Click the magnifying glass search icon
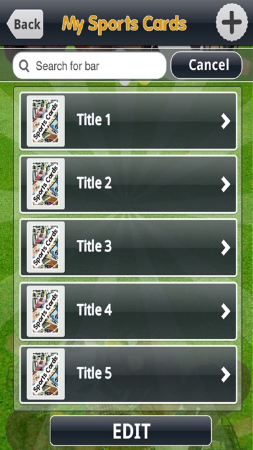Image resolution: width=253 pixels, height=450 pixels. [x=24, y=66]
